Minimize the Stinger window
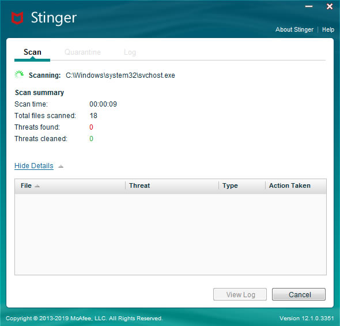Screen dimensions: 340x326 [309, 6]
